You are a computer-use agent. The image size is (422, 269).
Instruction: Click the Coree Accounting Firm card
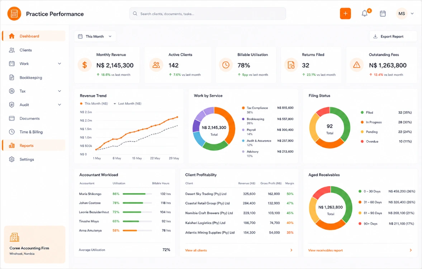34,244
